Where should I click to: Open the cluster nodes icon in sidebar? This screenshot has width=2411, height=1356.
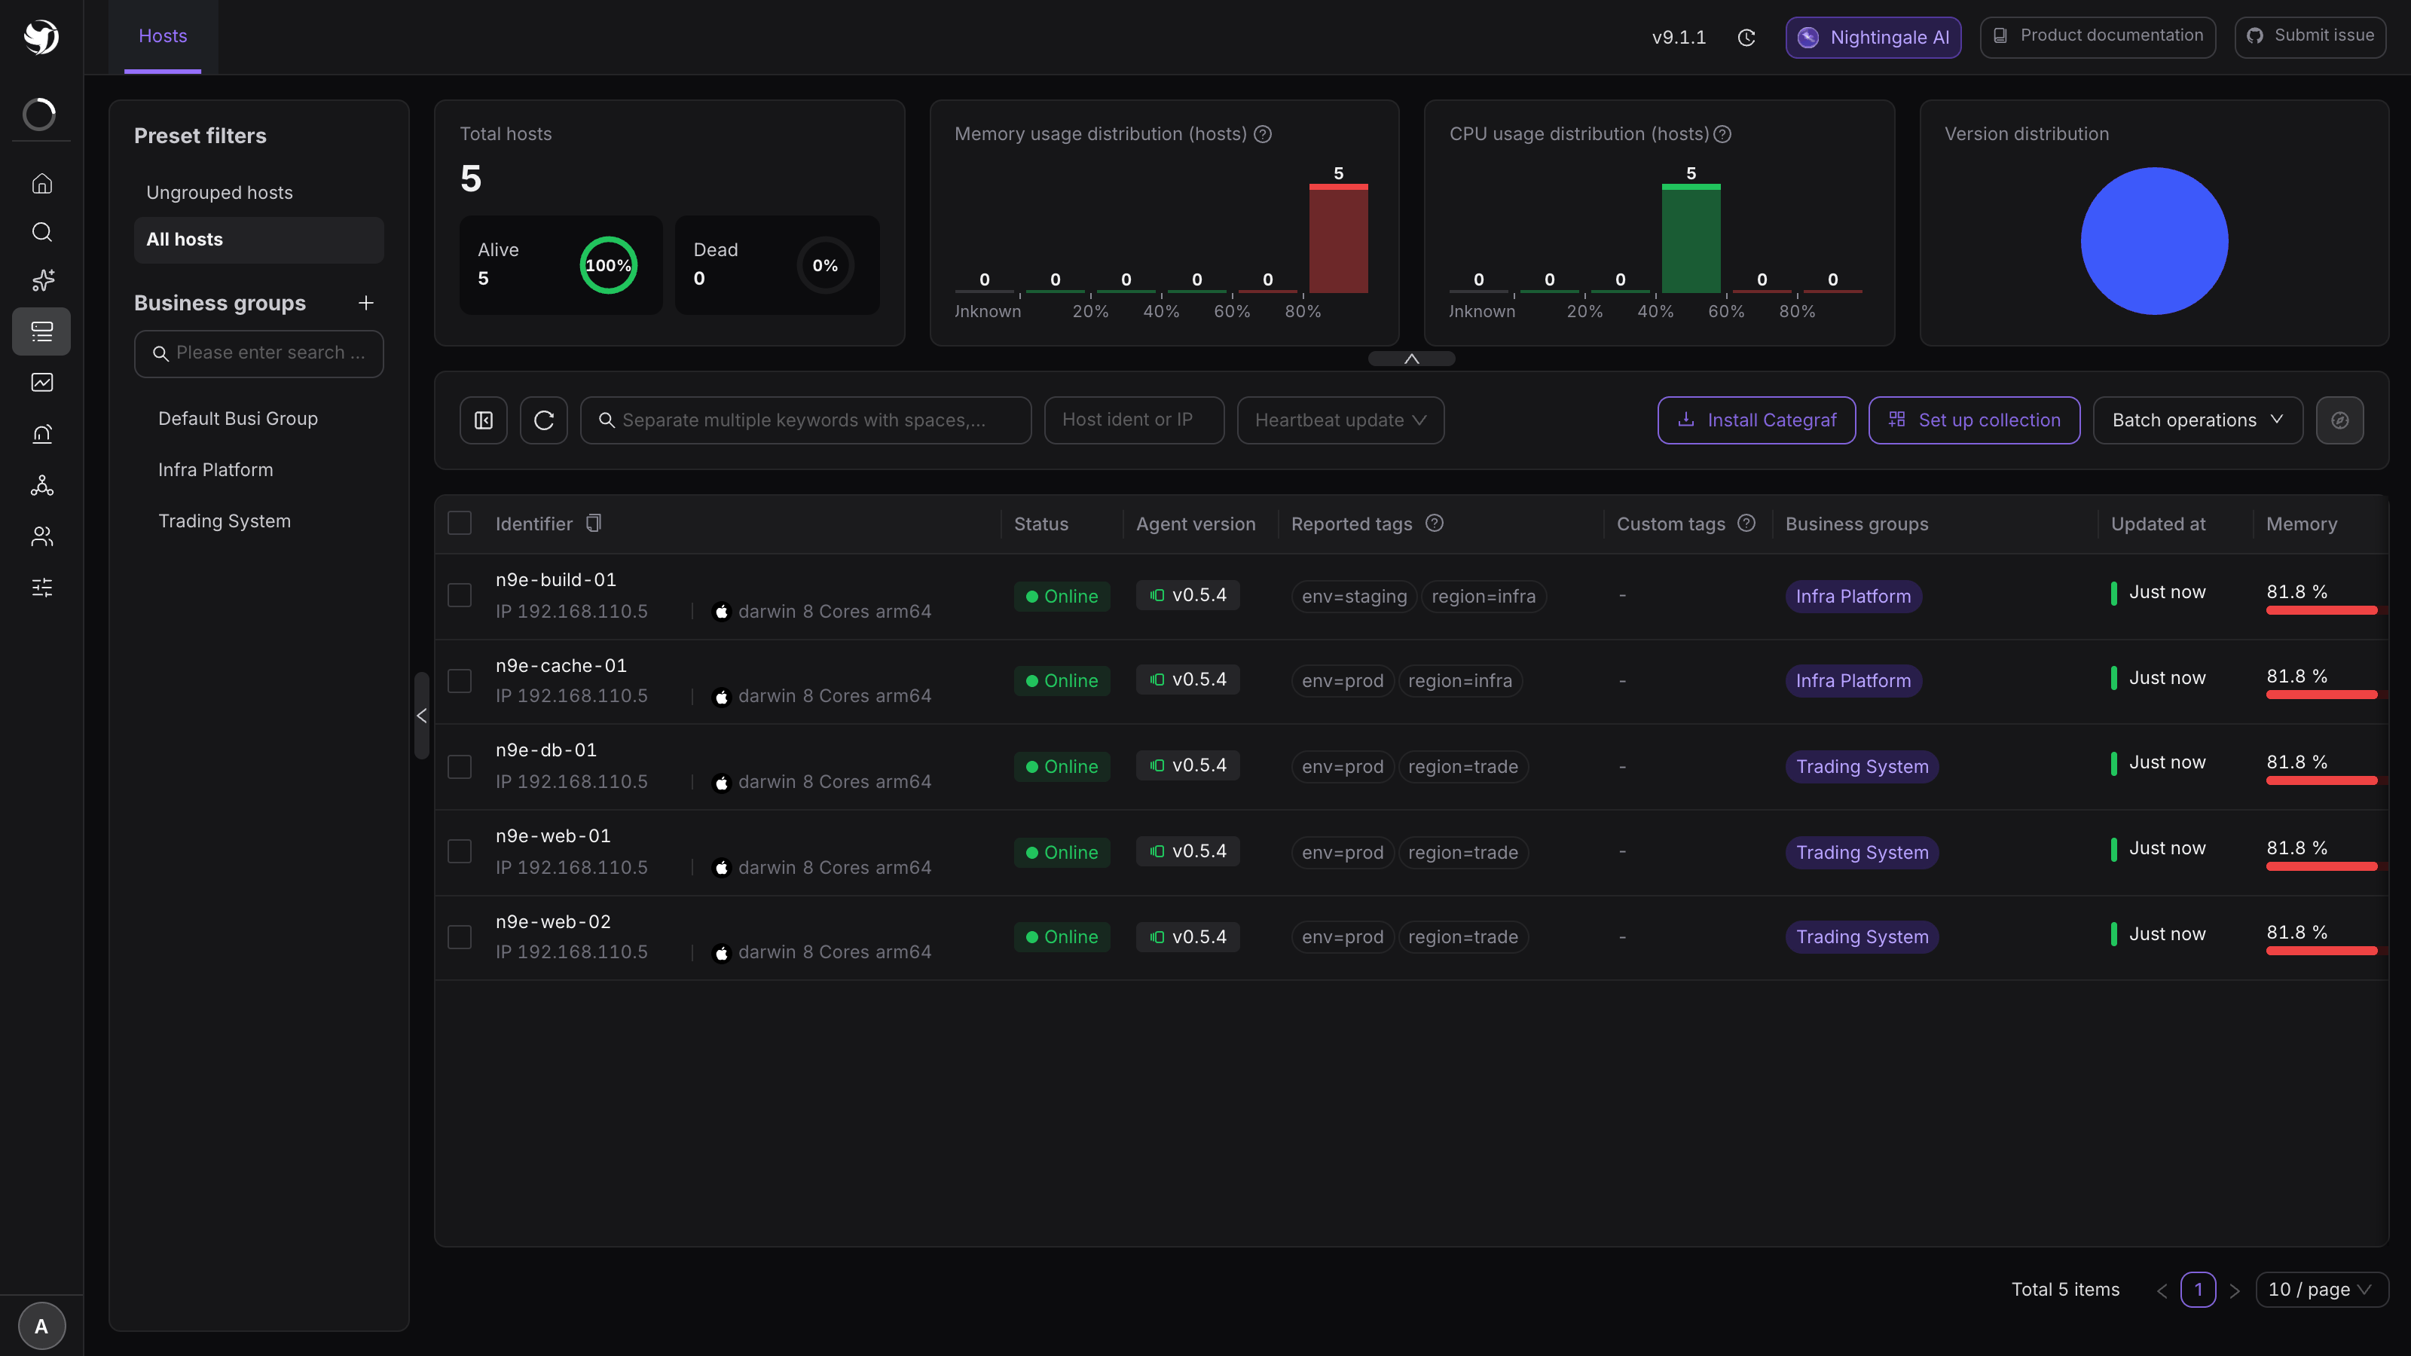tap(41, 484)
